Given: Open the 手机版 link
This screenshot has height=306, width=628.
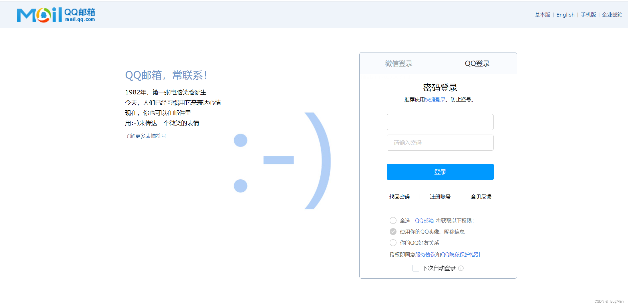Looking at the screenshot, I should (x=588, y=15).
